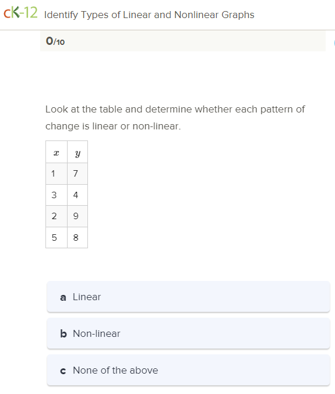Click the x-value cell containing 3
The height and width of the screenshot is (394, 335).
[57, 195]
